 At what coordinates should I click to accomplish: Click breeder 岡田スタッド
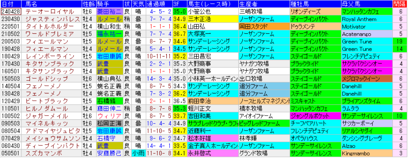point(264,27)
